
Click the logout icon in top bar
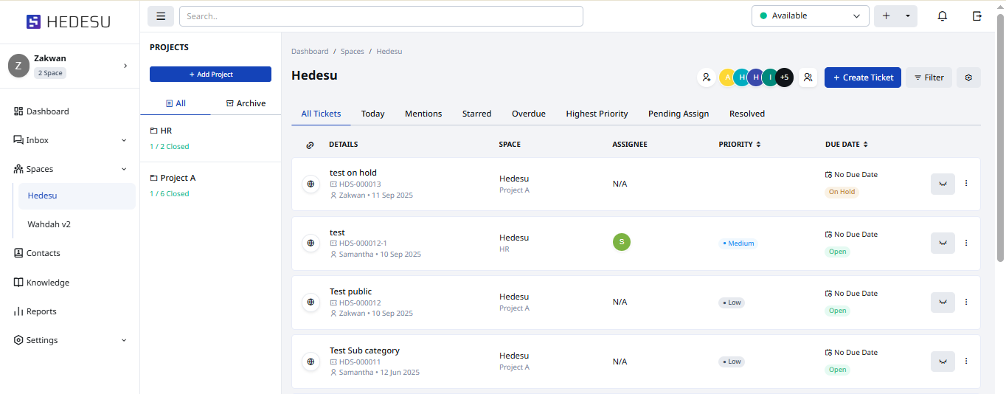[977, 16]
